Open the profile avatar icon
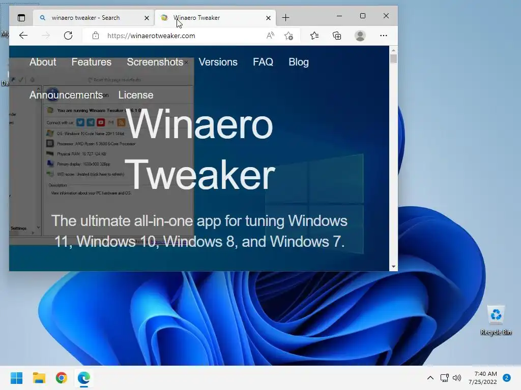Viewport: 521px width, 390px height. (360, 36)
